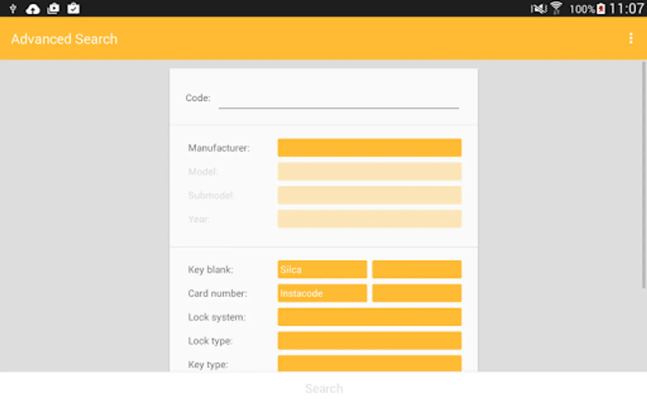
Task: Open the Manufacturer dropdown
Action: (369, 148)
